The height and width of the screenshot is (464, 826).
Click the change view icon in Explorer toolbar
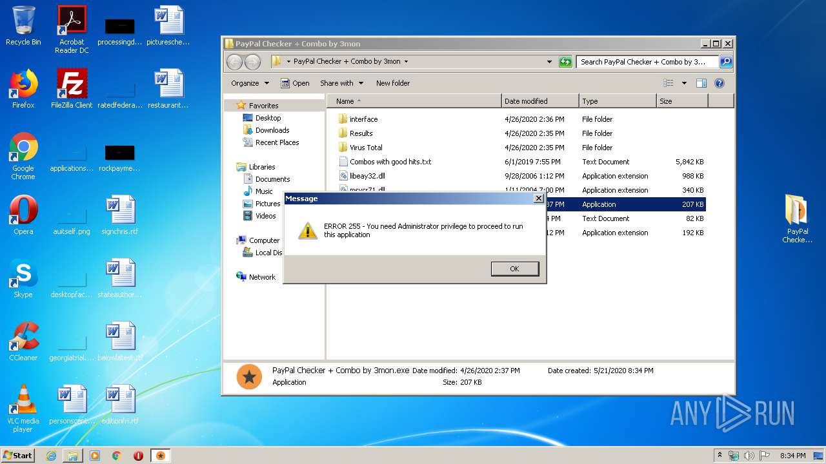pyautogui.click(x=669, y=83)
